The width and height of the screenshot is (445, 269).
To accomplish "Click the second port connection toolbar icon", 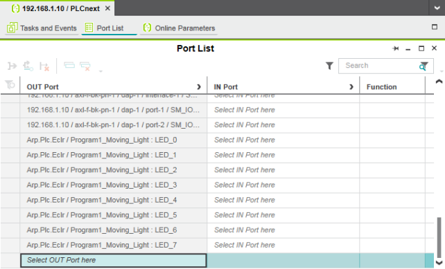I will pos(28,66).
